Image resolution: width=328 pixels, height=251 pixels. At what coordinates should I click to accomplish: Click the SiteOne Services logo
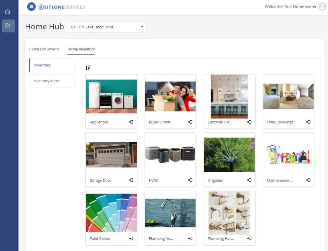[x=62, y=6]
